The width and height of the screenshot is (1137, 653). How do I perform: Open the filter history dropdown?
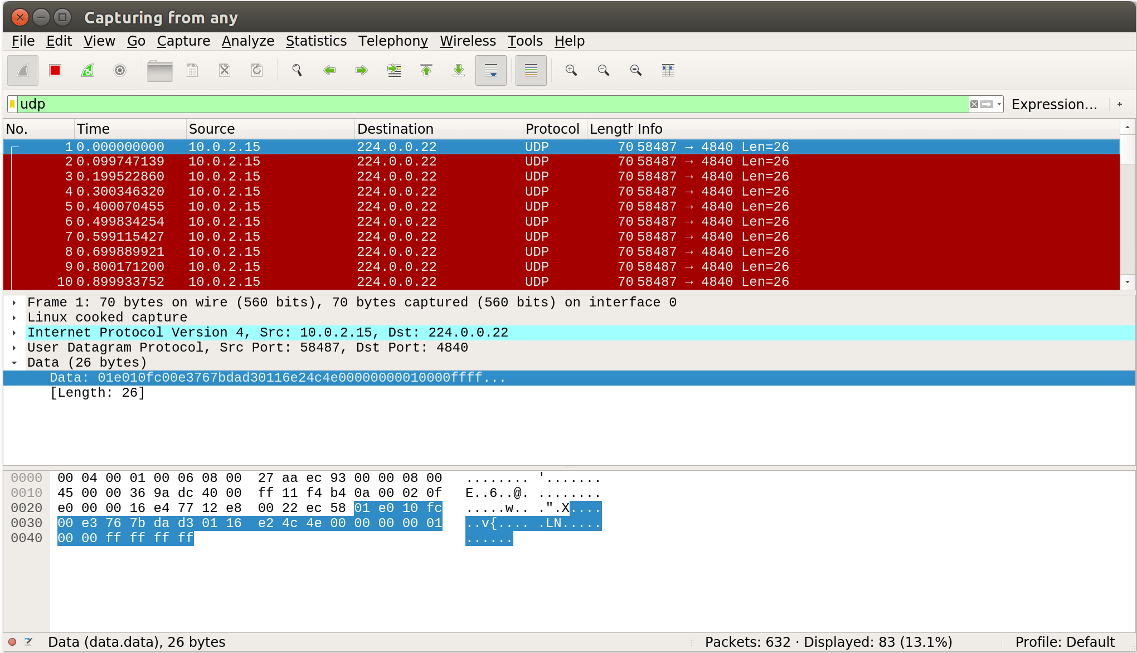pyautogui.click(x=997, y=104)
